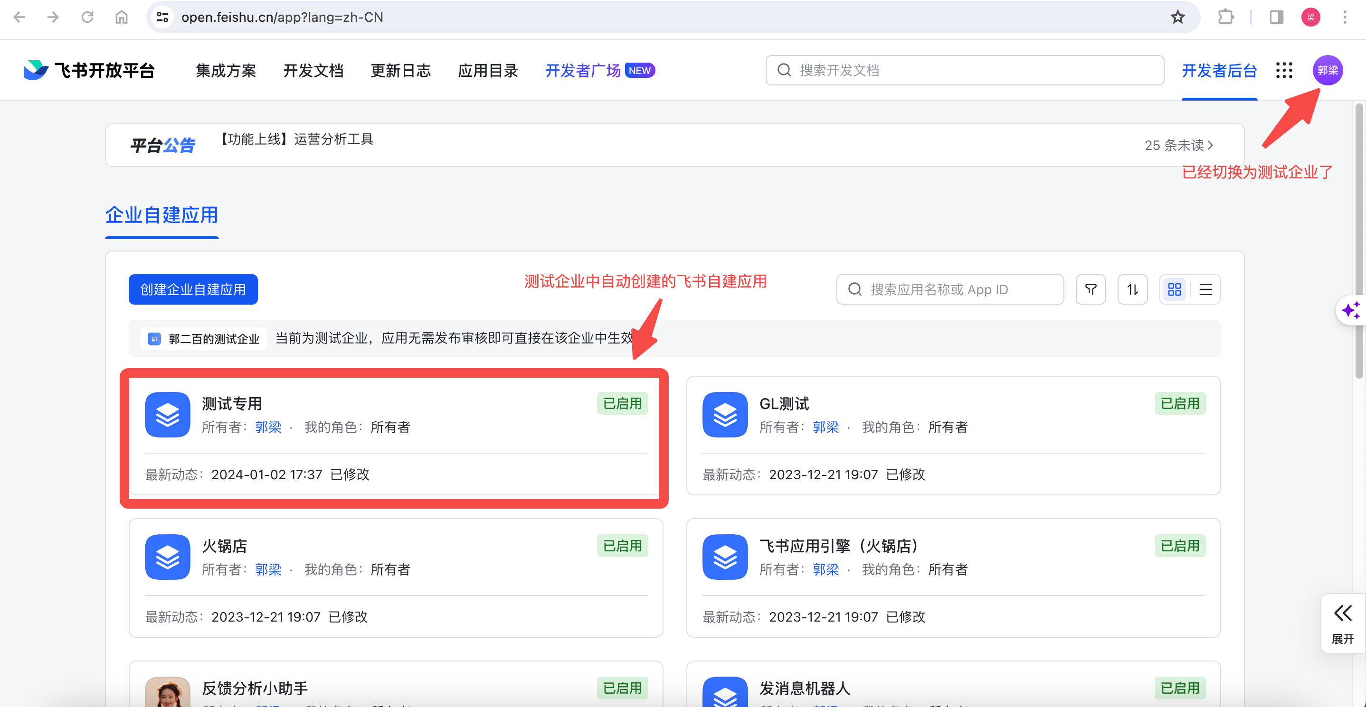Click the 测试专用 app icon

pos(168,415)
